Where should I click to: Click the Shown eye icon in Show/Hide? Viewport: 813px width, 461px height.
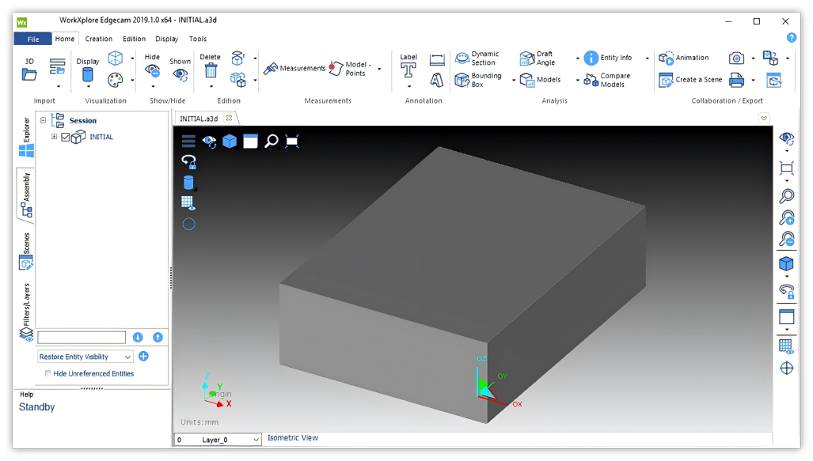180,74
